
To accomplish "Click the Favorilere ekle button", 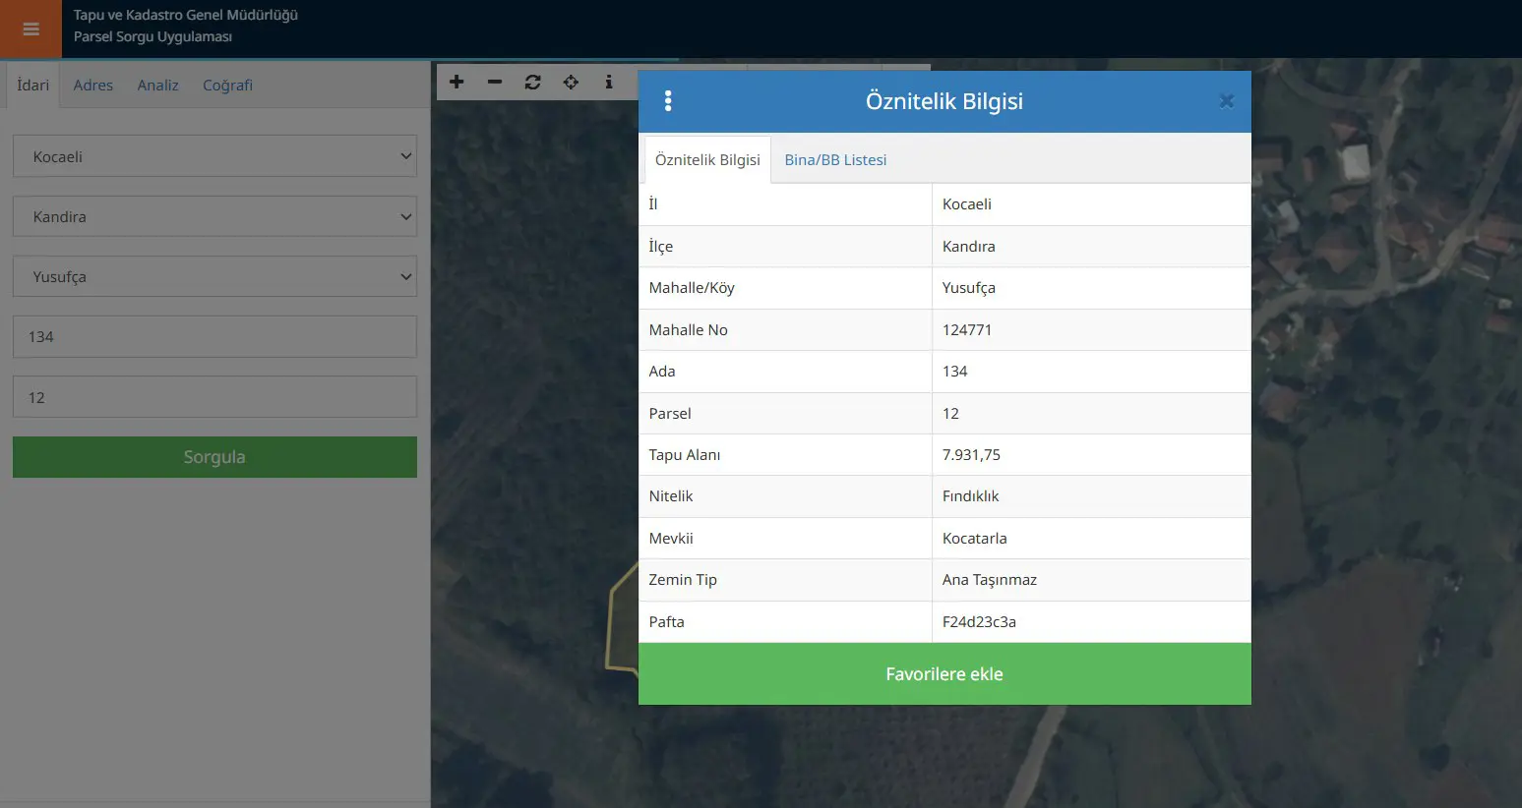I will coord(944,674).
